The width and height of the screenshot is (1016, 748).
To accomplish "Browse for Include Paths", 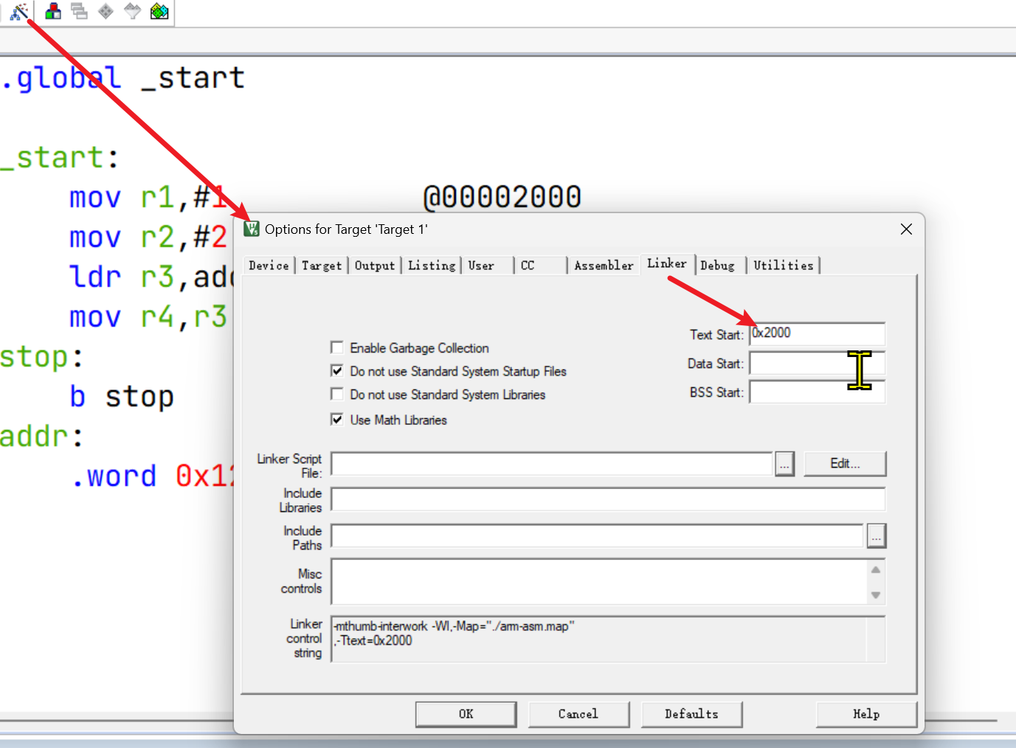I will point(876,536).
